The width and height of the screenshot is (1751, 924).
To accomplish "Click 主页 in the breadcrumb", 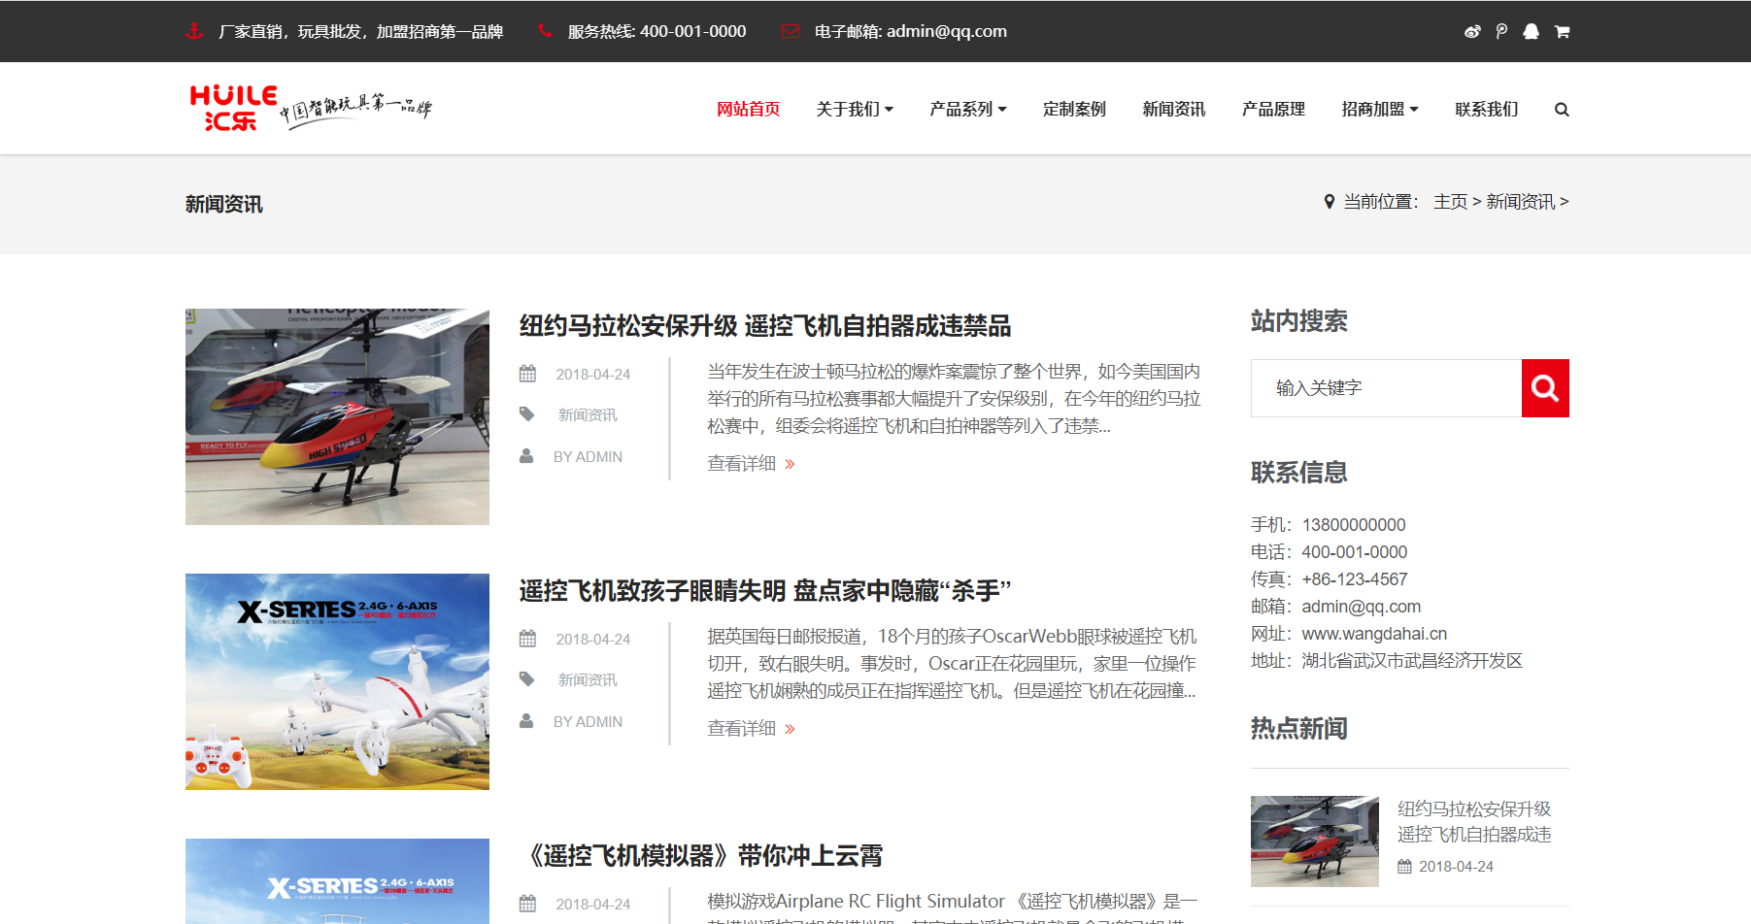I will tap(1450, 202).
